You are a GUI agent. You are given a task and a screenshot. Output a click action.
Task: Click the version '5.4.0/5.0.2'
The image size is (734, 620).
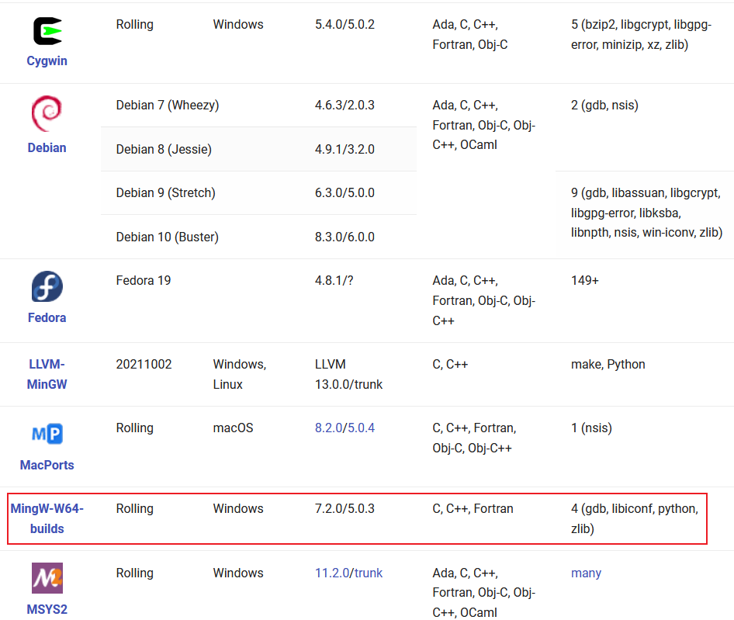(x=344, y=24)
